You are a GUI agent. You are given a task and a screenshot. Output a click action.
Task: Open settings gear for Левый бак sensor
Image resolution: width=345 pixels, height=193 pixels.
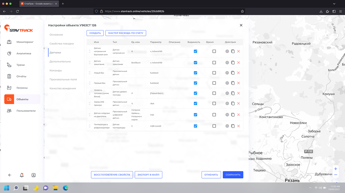(227, 73)
